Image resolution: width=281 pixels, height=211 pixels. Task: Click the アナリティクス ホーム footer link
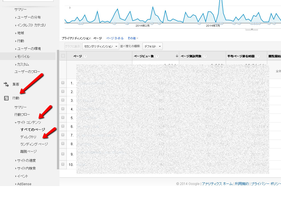tap(217, 184)
